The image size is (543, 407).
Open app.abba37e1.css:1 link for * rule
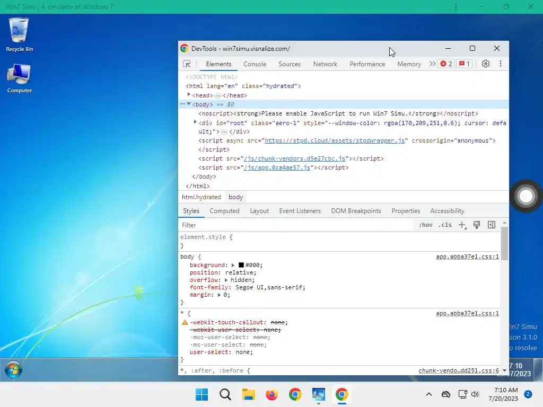tap(467, 313)
